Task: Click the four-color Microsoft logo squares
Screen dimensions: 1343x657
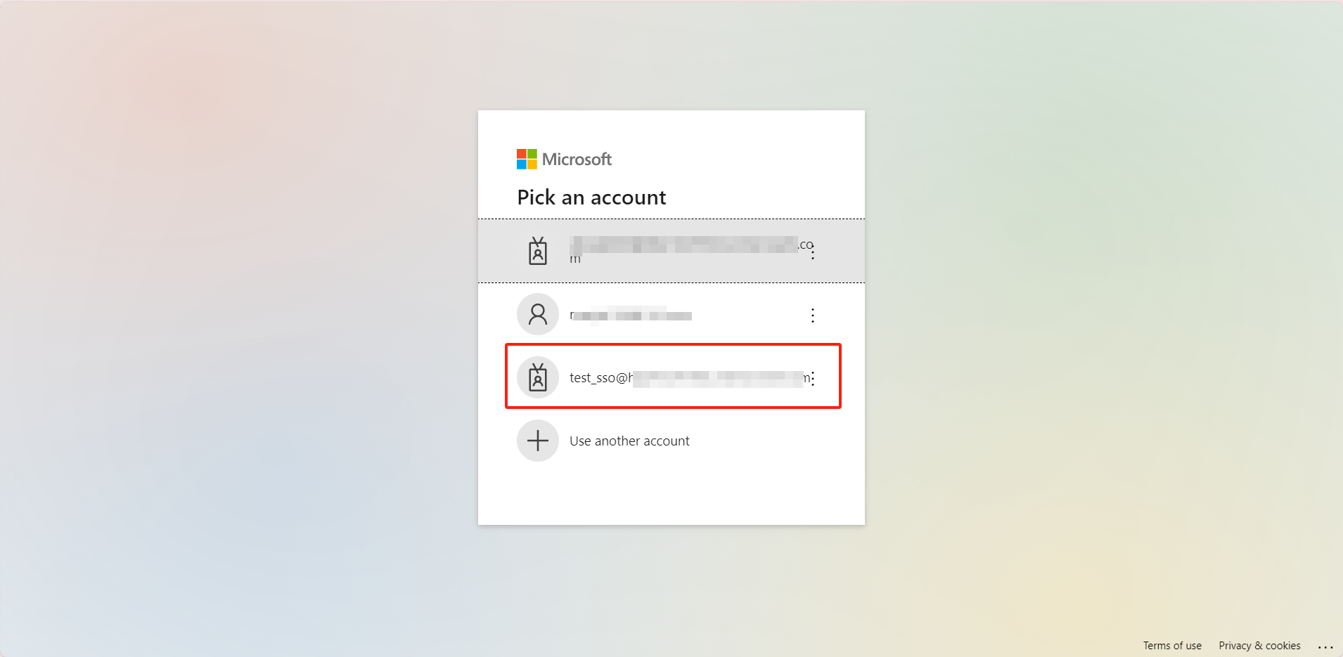Action: pos(527,160)
